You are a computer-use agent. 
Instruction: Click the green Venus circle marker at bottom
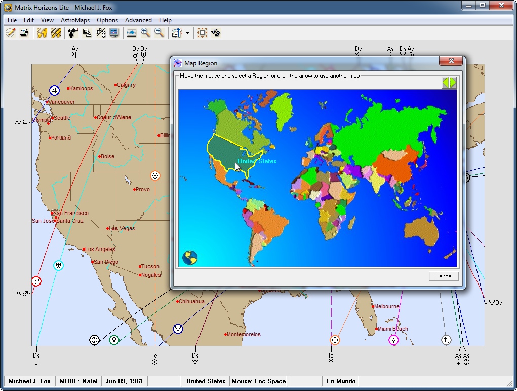[x=114, y=340]
